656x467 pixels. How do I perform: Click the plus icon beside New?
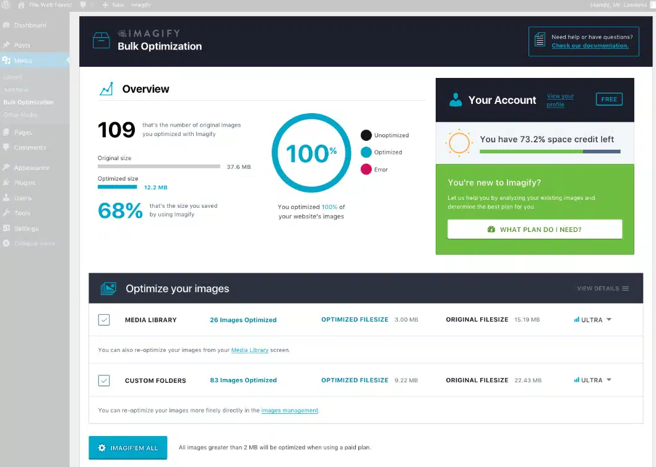coord(105,5)
